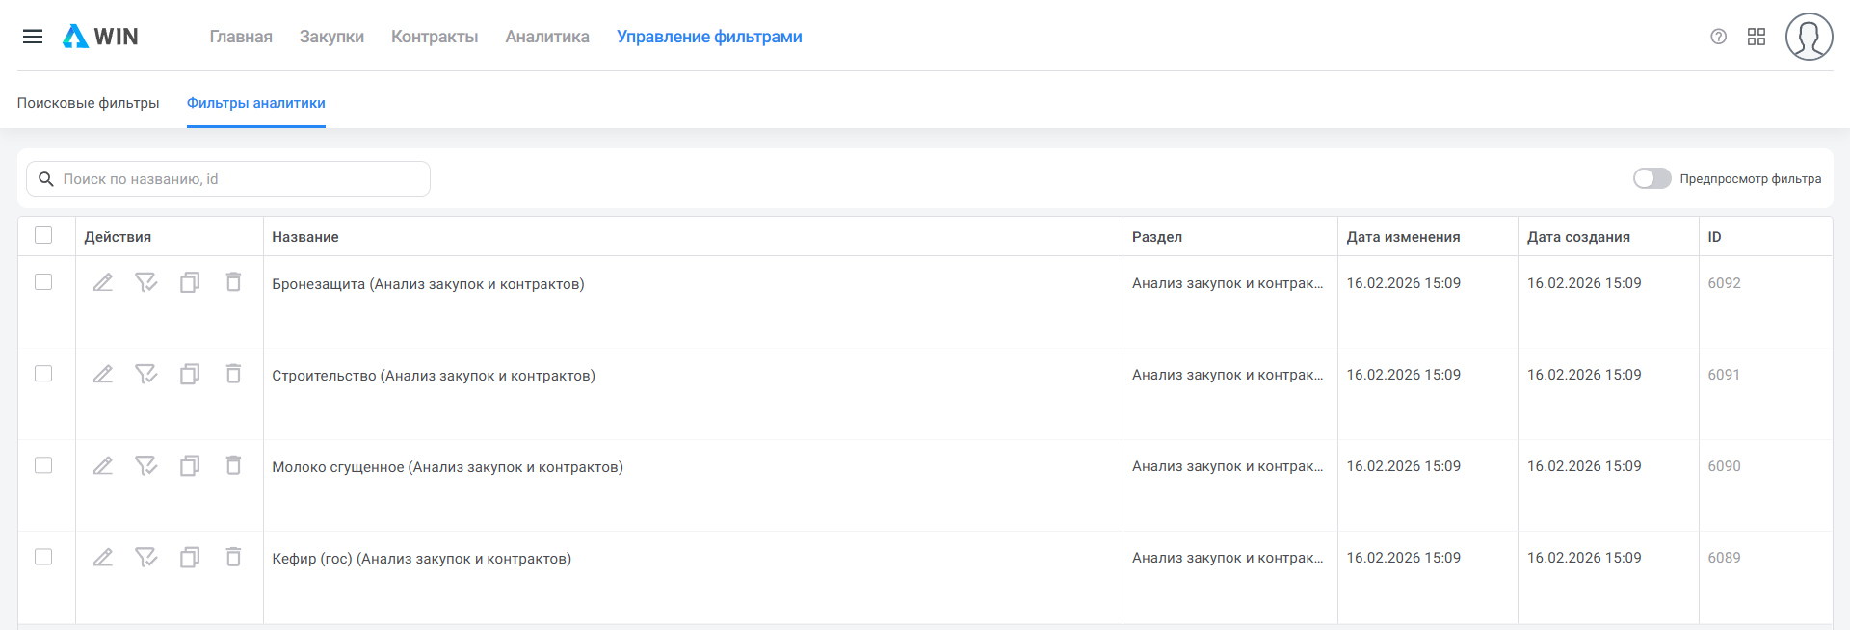Click the WIN logo link
Image resolution: width=1850 pixels, height=630 pixels.
tap(101, 37)
